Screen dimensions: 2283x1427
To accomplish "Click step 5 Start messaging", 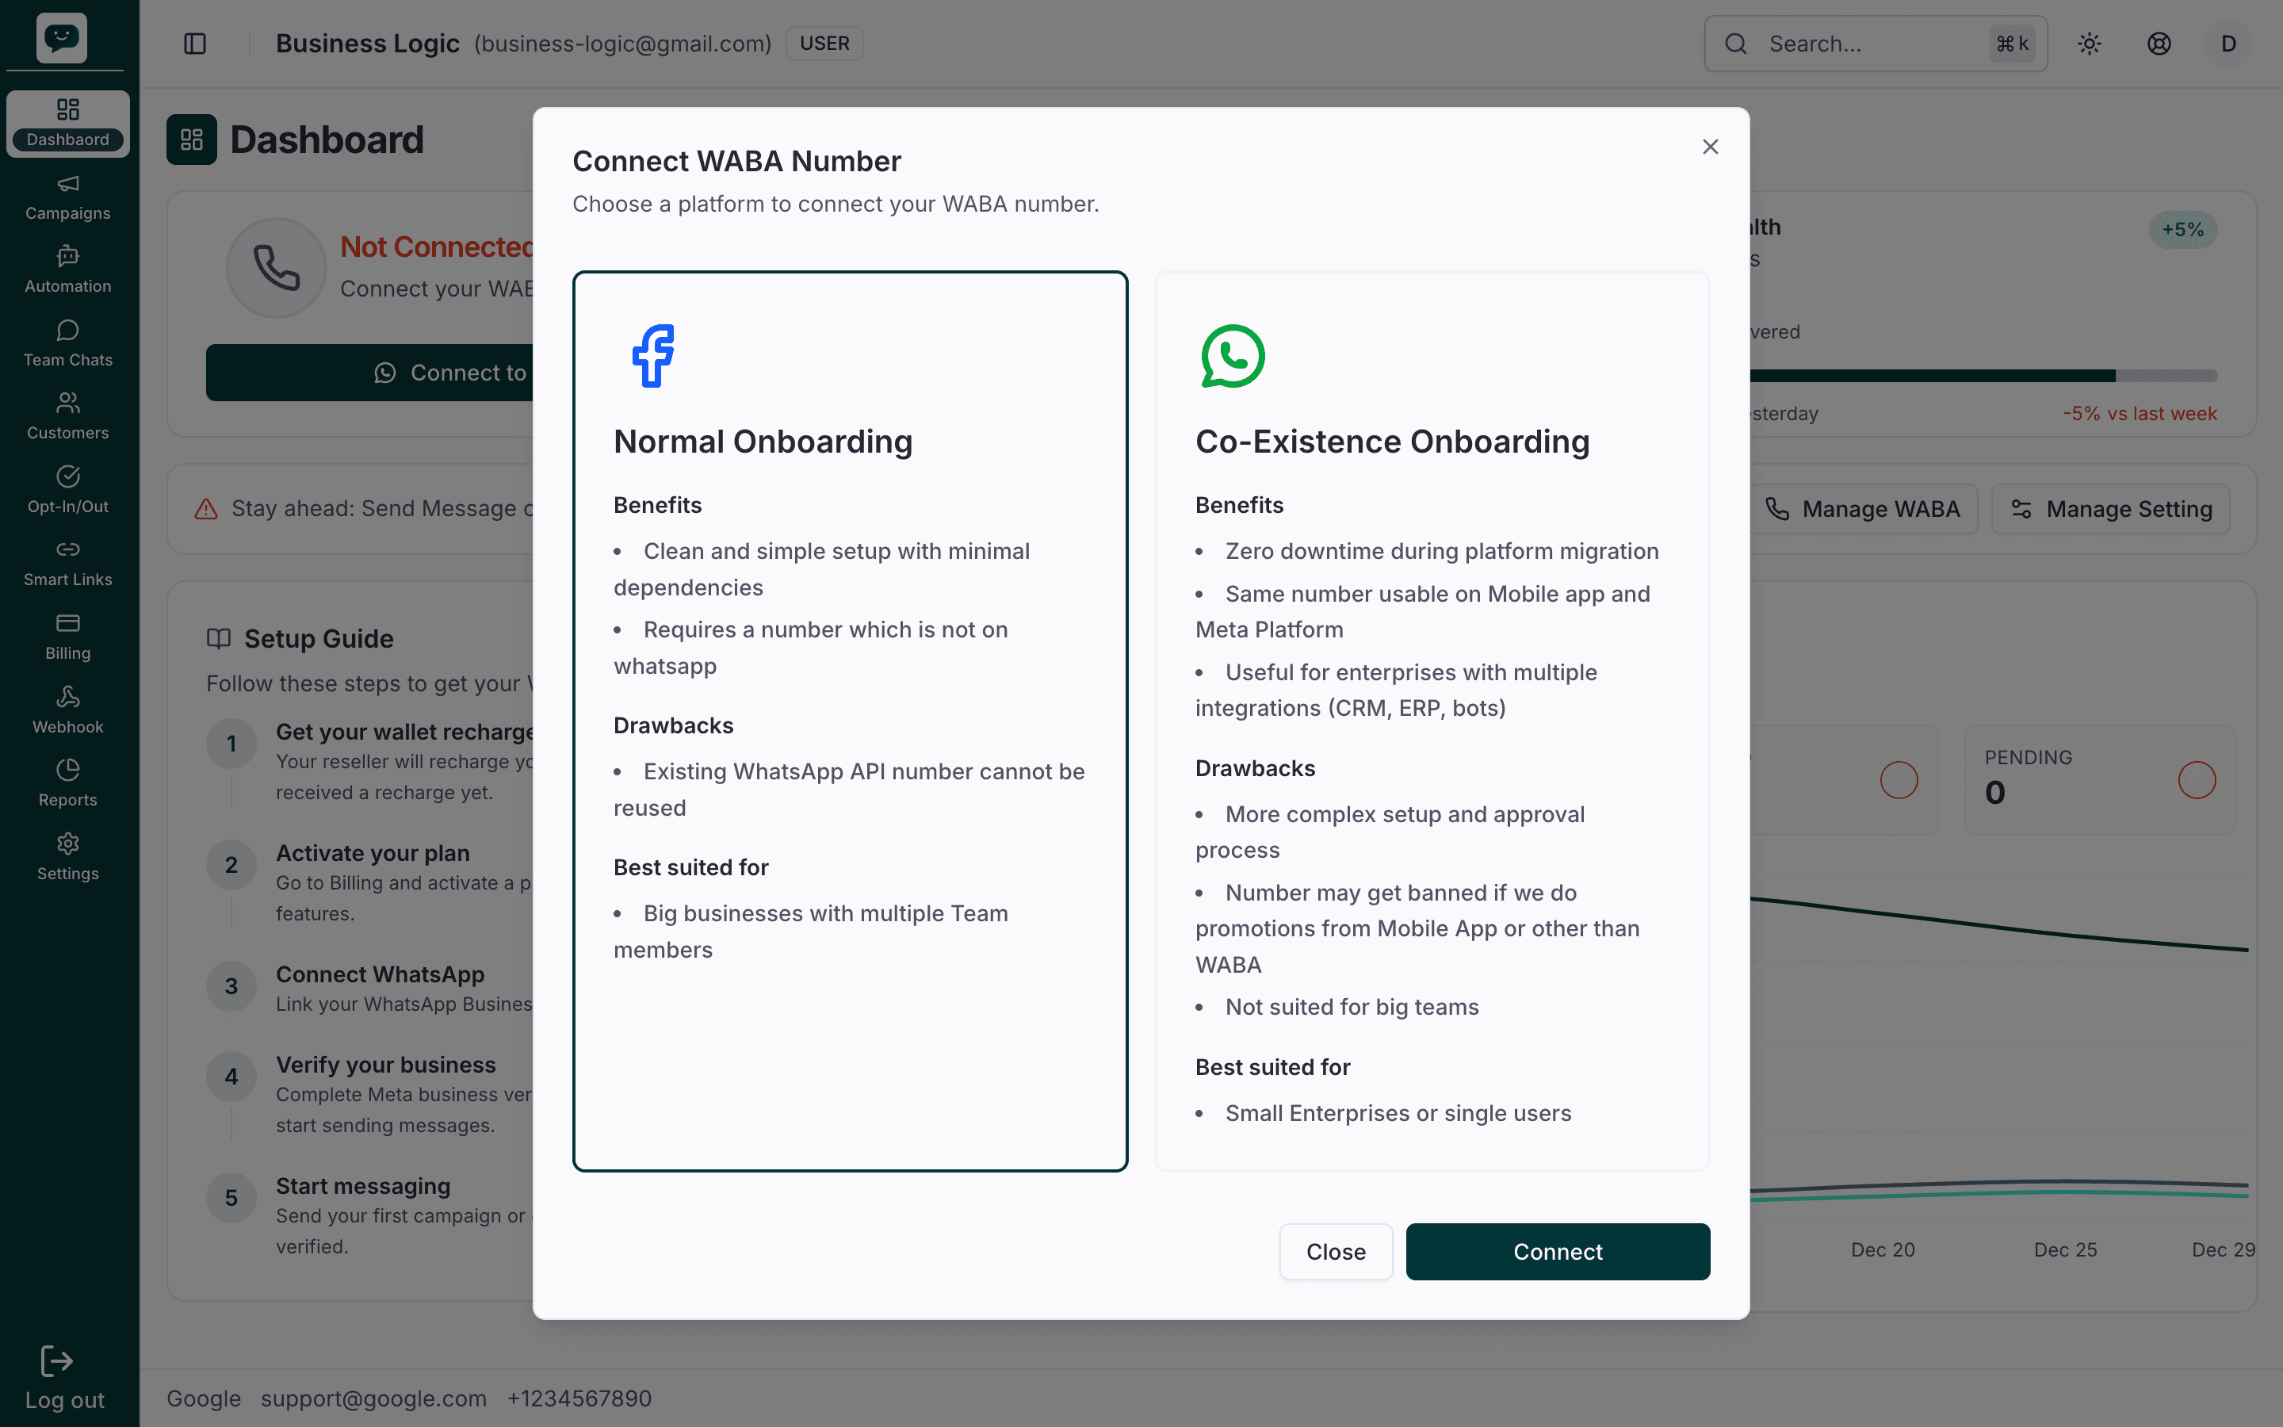I will 371,1215.
